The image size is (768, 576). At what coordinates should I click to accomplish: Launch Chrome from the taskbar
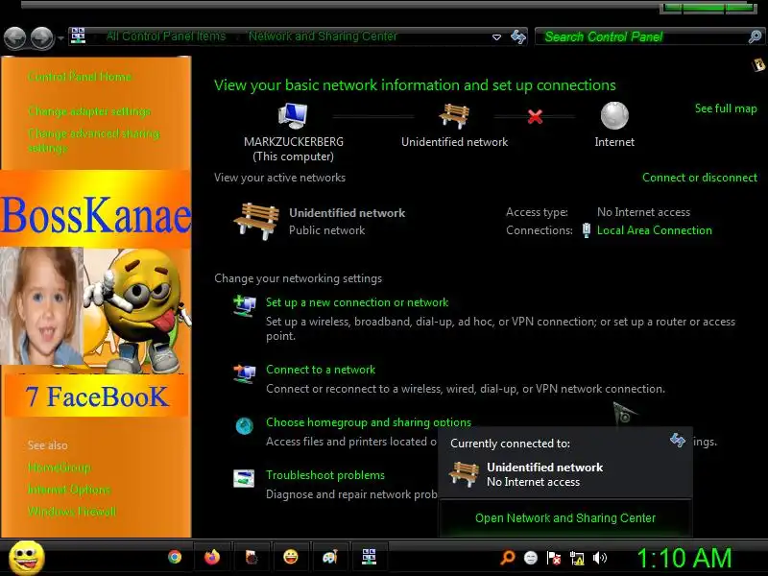tap(175, 558)
